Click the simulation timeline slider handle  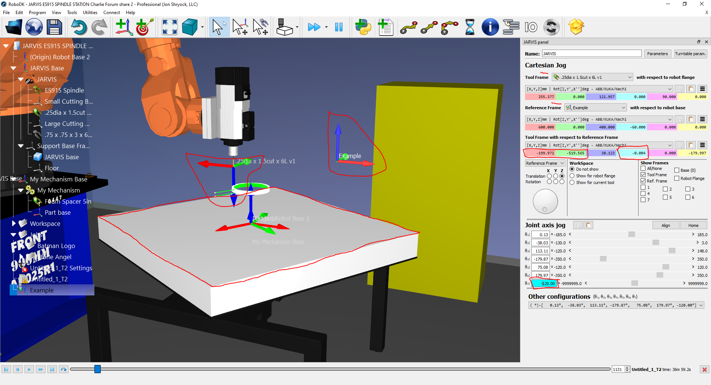pyautogui.click(x=97, y=369)
